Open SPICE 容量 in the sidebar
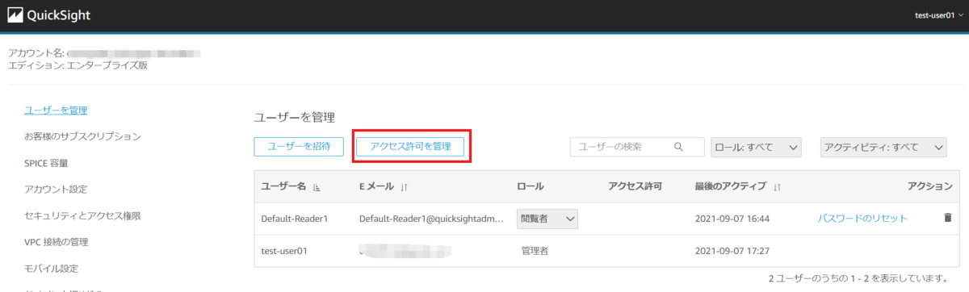This screenshot has height=292, width=969. click(x=46, y=163)
